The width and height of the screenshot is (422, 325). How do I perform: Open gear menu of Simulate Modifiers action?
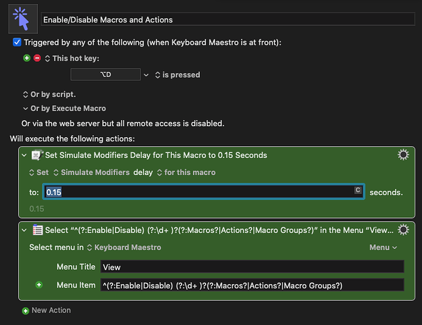pyautogui.click(x=403, y=155)
